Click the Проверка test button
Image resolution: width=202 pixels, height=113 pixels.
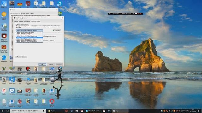tap(56, 30)
